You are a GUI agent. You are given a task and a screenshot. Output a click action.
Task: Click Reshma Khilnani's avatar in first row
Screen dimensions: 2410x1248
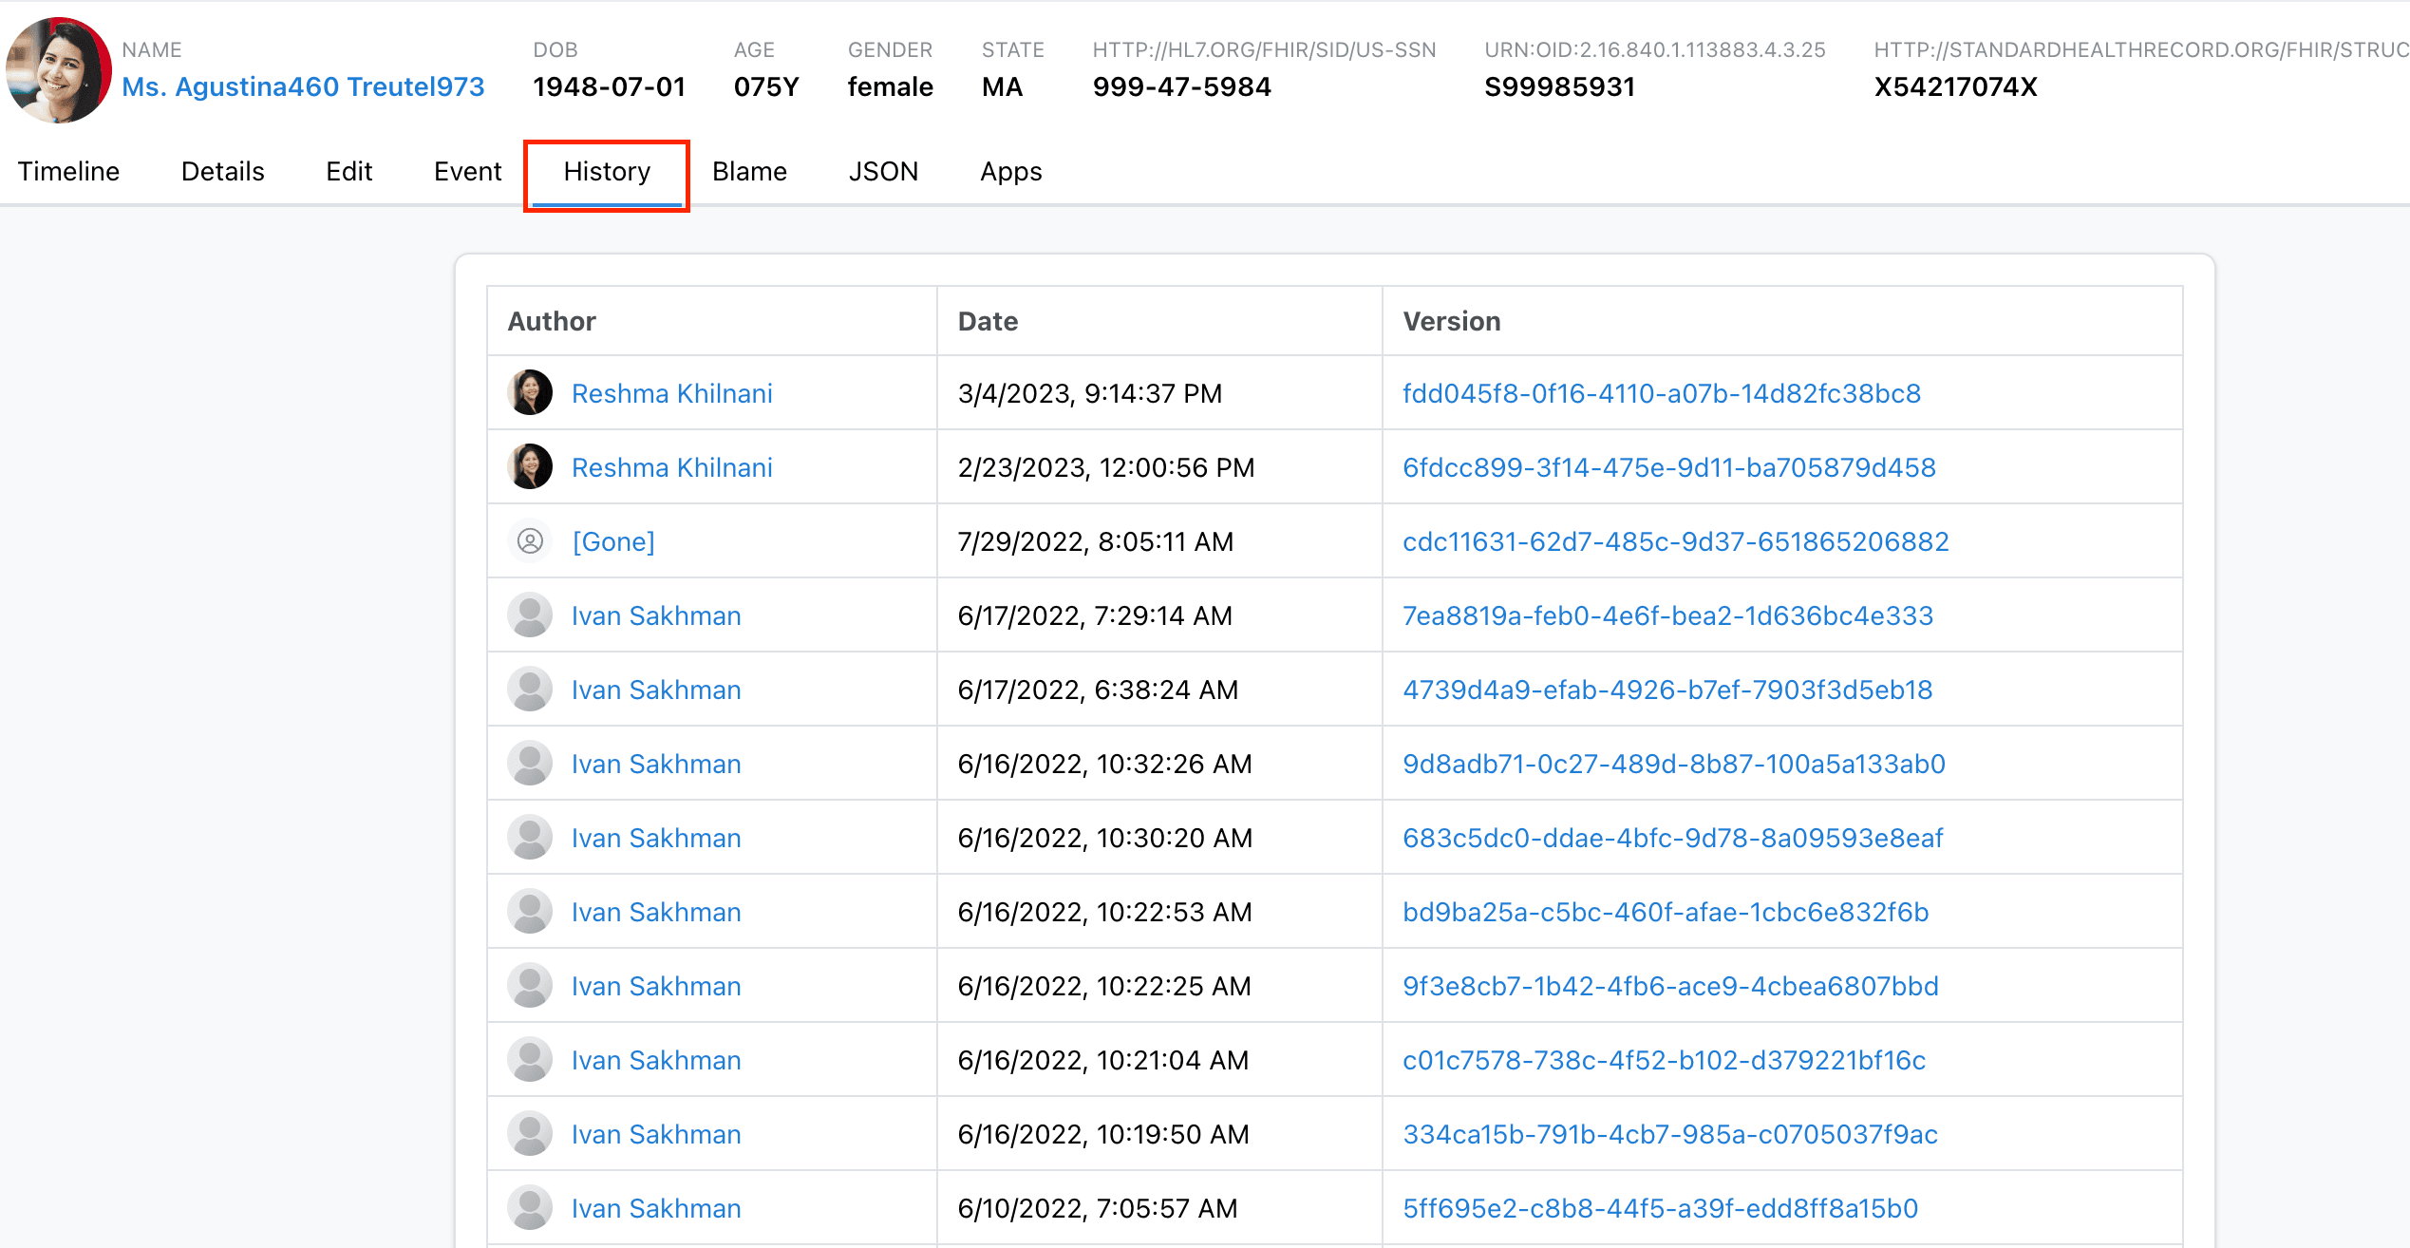[530, 393]
